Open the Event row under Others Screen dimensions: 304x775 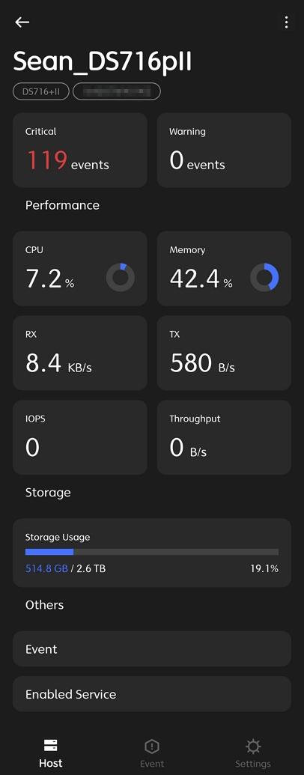152,648
